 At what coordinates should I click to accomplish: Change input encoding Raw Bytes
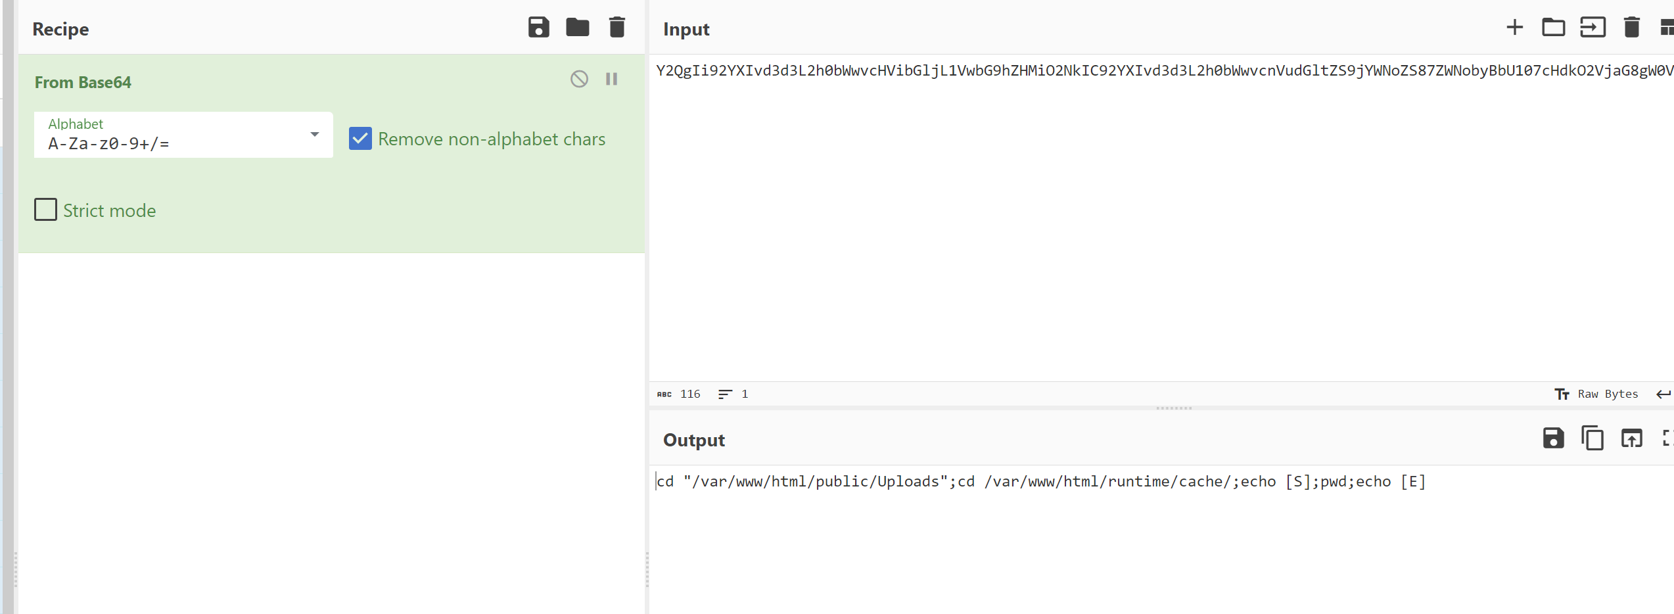coord(1596,394)
